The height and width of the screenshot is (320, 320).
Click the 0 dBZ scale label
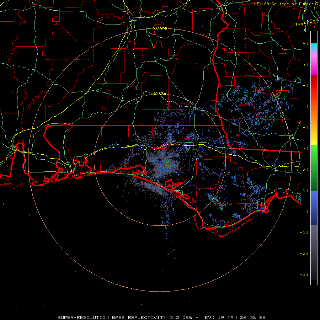pos(307,212)
